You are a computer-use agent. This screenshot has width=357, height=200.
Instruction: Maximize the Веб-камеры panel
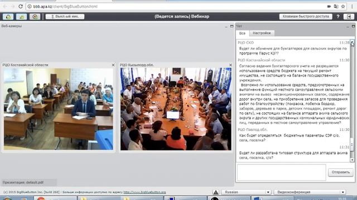(x=232, y=26)
